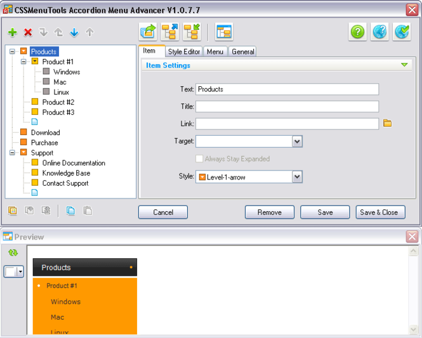
Task: Click the orange icon next to Products node
Action: point(23,51)
